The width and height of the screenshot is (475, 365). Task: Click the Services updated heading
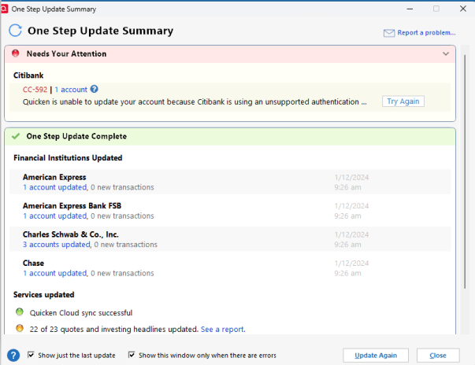coord(43,294)
